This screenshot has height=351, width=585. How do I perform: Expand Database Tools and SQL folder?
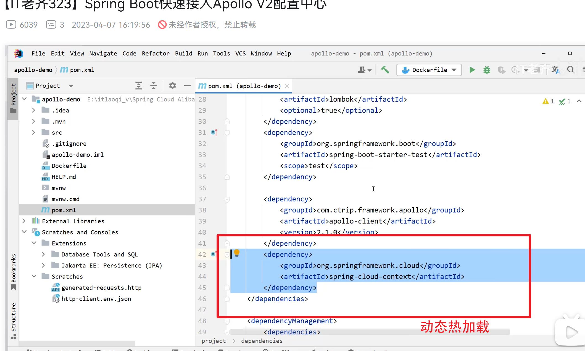43,254
